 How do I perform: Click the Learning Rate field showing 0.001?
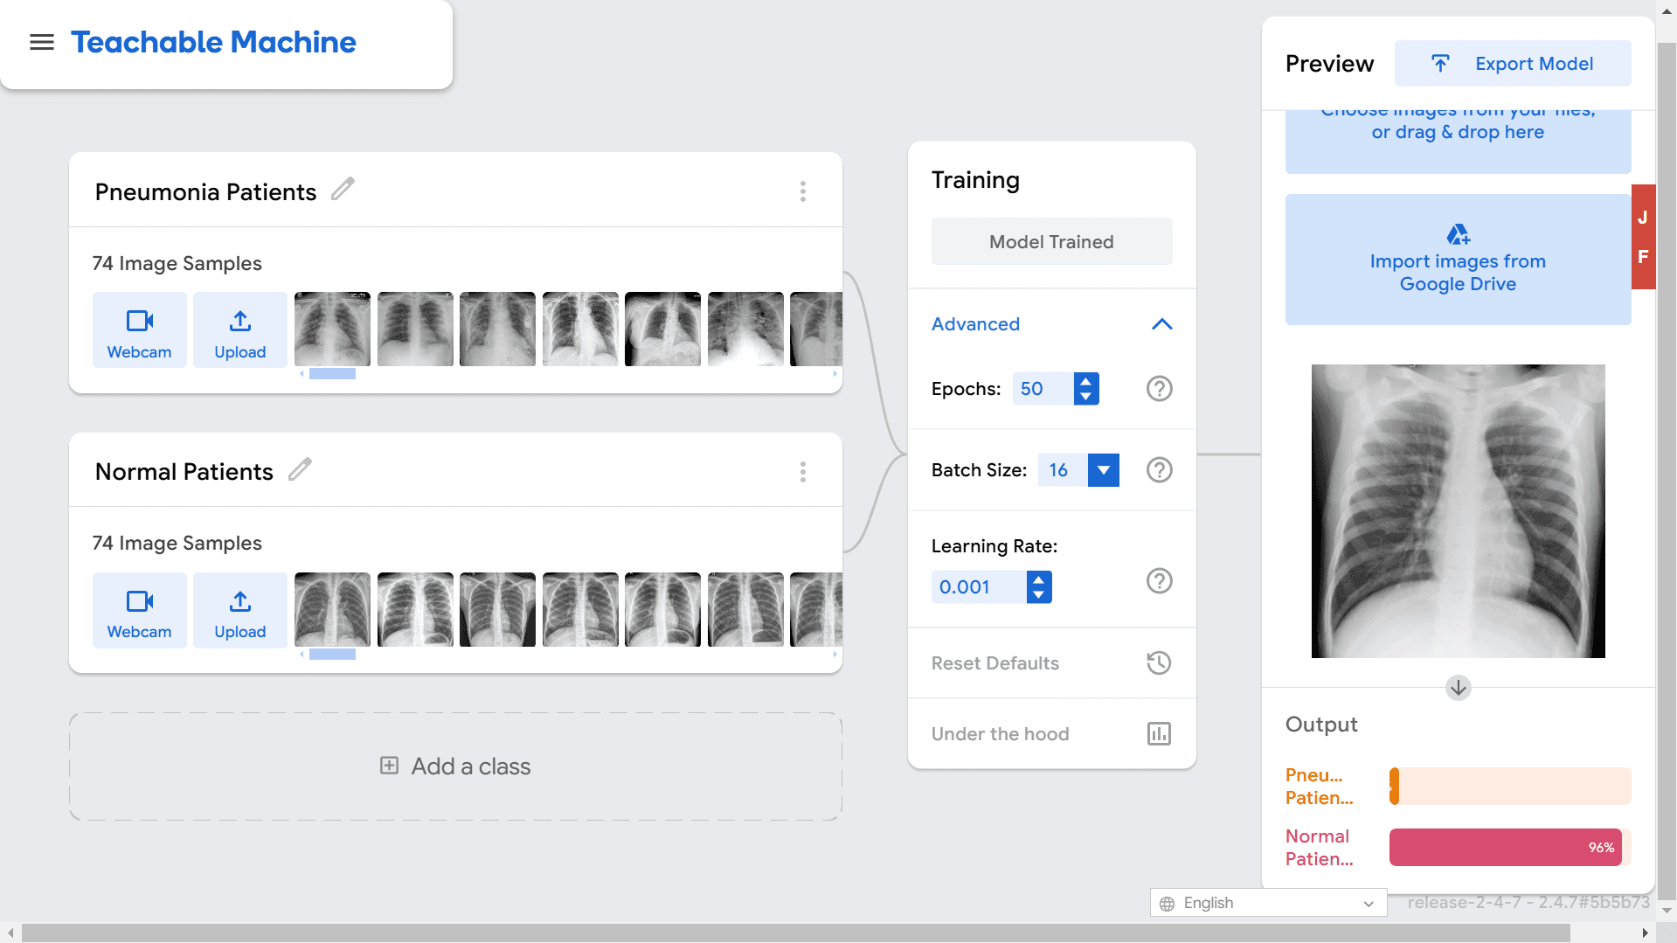pos(979,587)
